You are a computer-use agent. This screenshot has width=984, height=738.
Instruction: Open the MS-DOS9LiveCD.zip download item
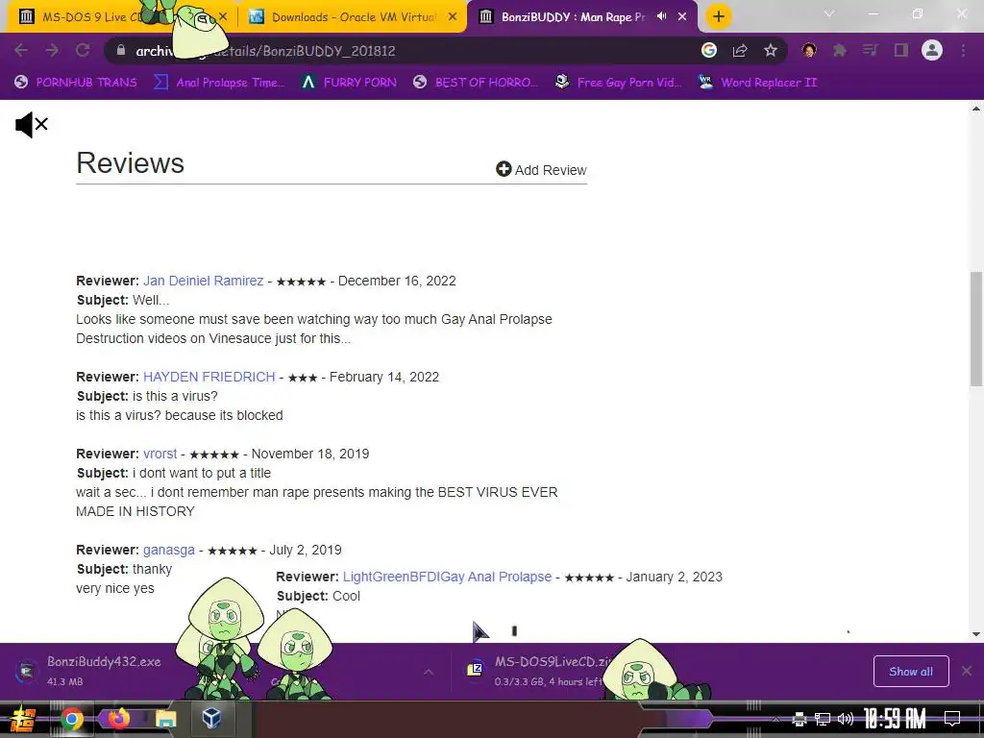[553, 661]
